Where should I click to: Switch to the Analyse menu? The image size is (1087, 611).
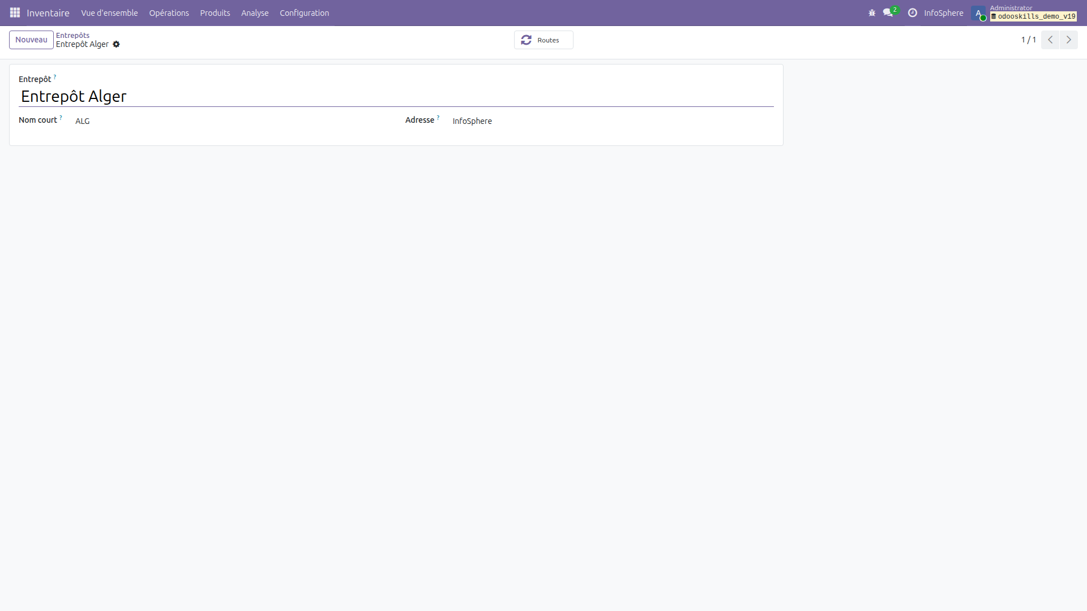click(x=254, y=12)
